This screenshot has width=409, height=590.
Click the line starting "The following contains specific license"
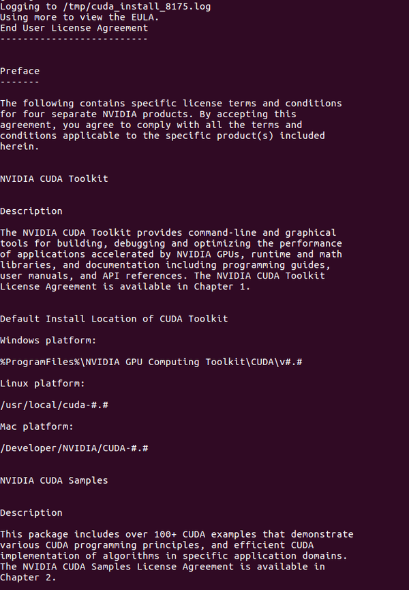pos(171,104)
